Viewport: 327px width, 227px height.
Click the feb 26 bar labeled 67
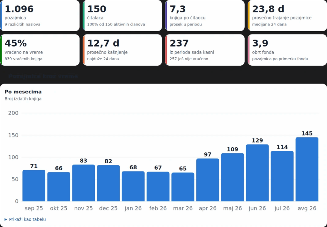(158, 187)
